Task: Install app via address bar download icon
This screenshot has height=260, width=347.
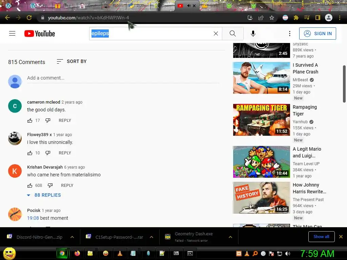Action: (x=250, y=18)
